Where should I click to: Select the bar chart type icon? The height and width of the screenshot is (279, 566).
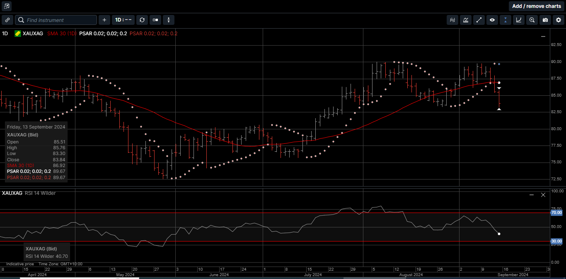tap(452, 20)
